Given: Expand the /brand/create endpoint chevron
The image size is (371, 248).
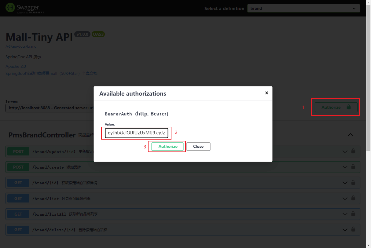Looking at the screenshot, I should pyautogui.click(x=345, y=167).
